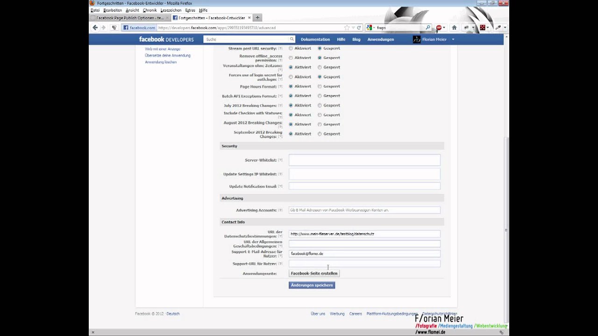The height and width of the screenshot is (336, 598).
Task: Open the Dokumentation link in header
Action: click(x=315, y=39)
